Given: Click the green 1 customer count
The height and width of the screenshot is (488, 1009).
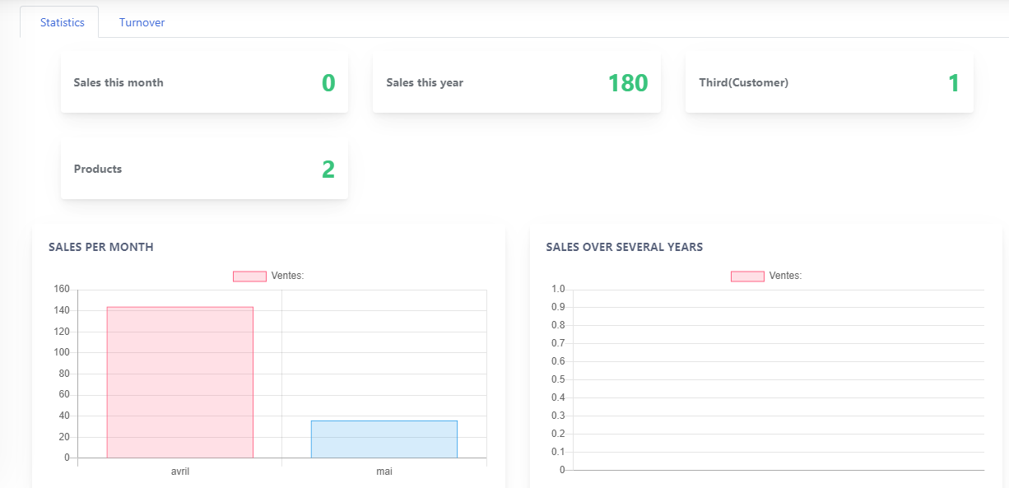Looking at the screenshot, I should point(954,83).
